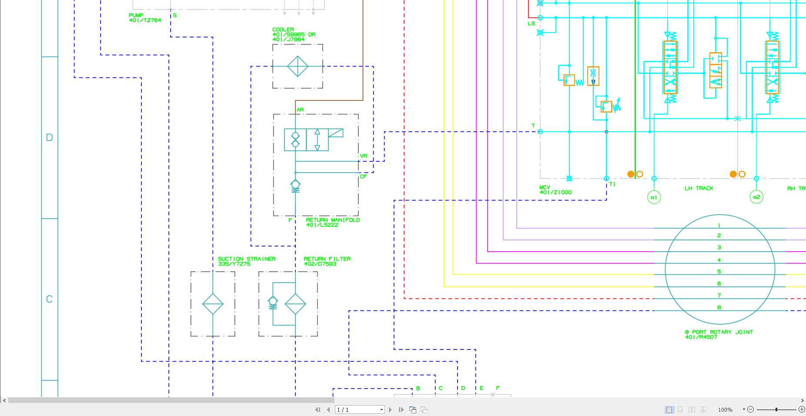The width and height of the screenshot is (806, 416).
Task: Select single page view mode
Action: pos(669,409)
